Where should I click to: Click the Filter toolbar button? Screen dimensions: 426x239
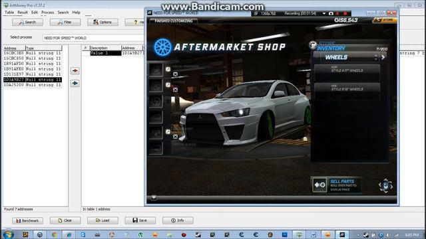coord(65,22)
